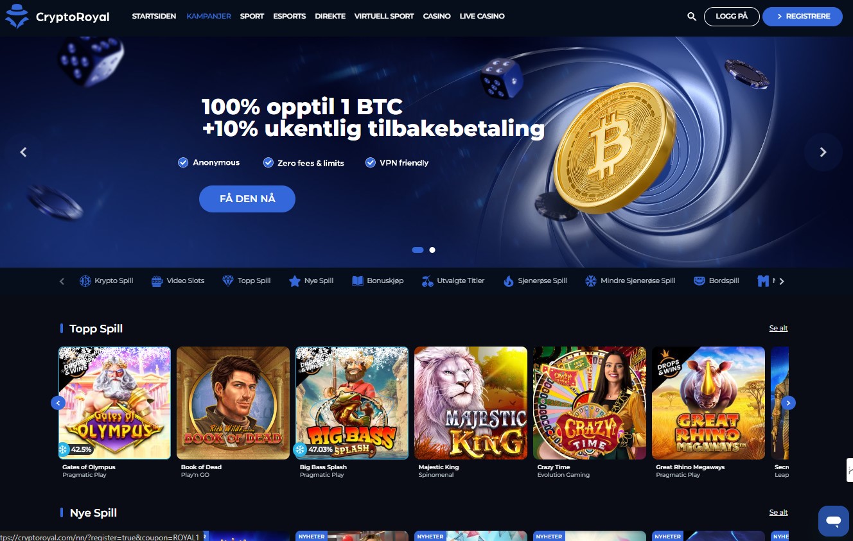The image size is (853, 541).
Task: Advance the category bar right
Action: [x=782, y=282]
